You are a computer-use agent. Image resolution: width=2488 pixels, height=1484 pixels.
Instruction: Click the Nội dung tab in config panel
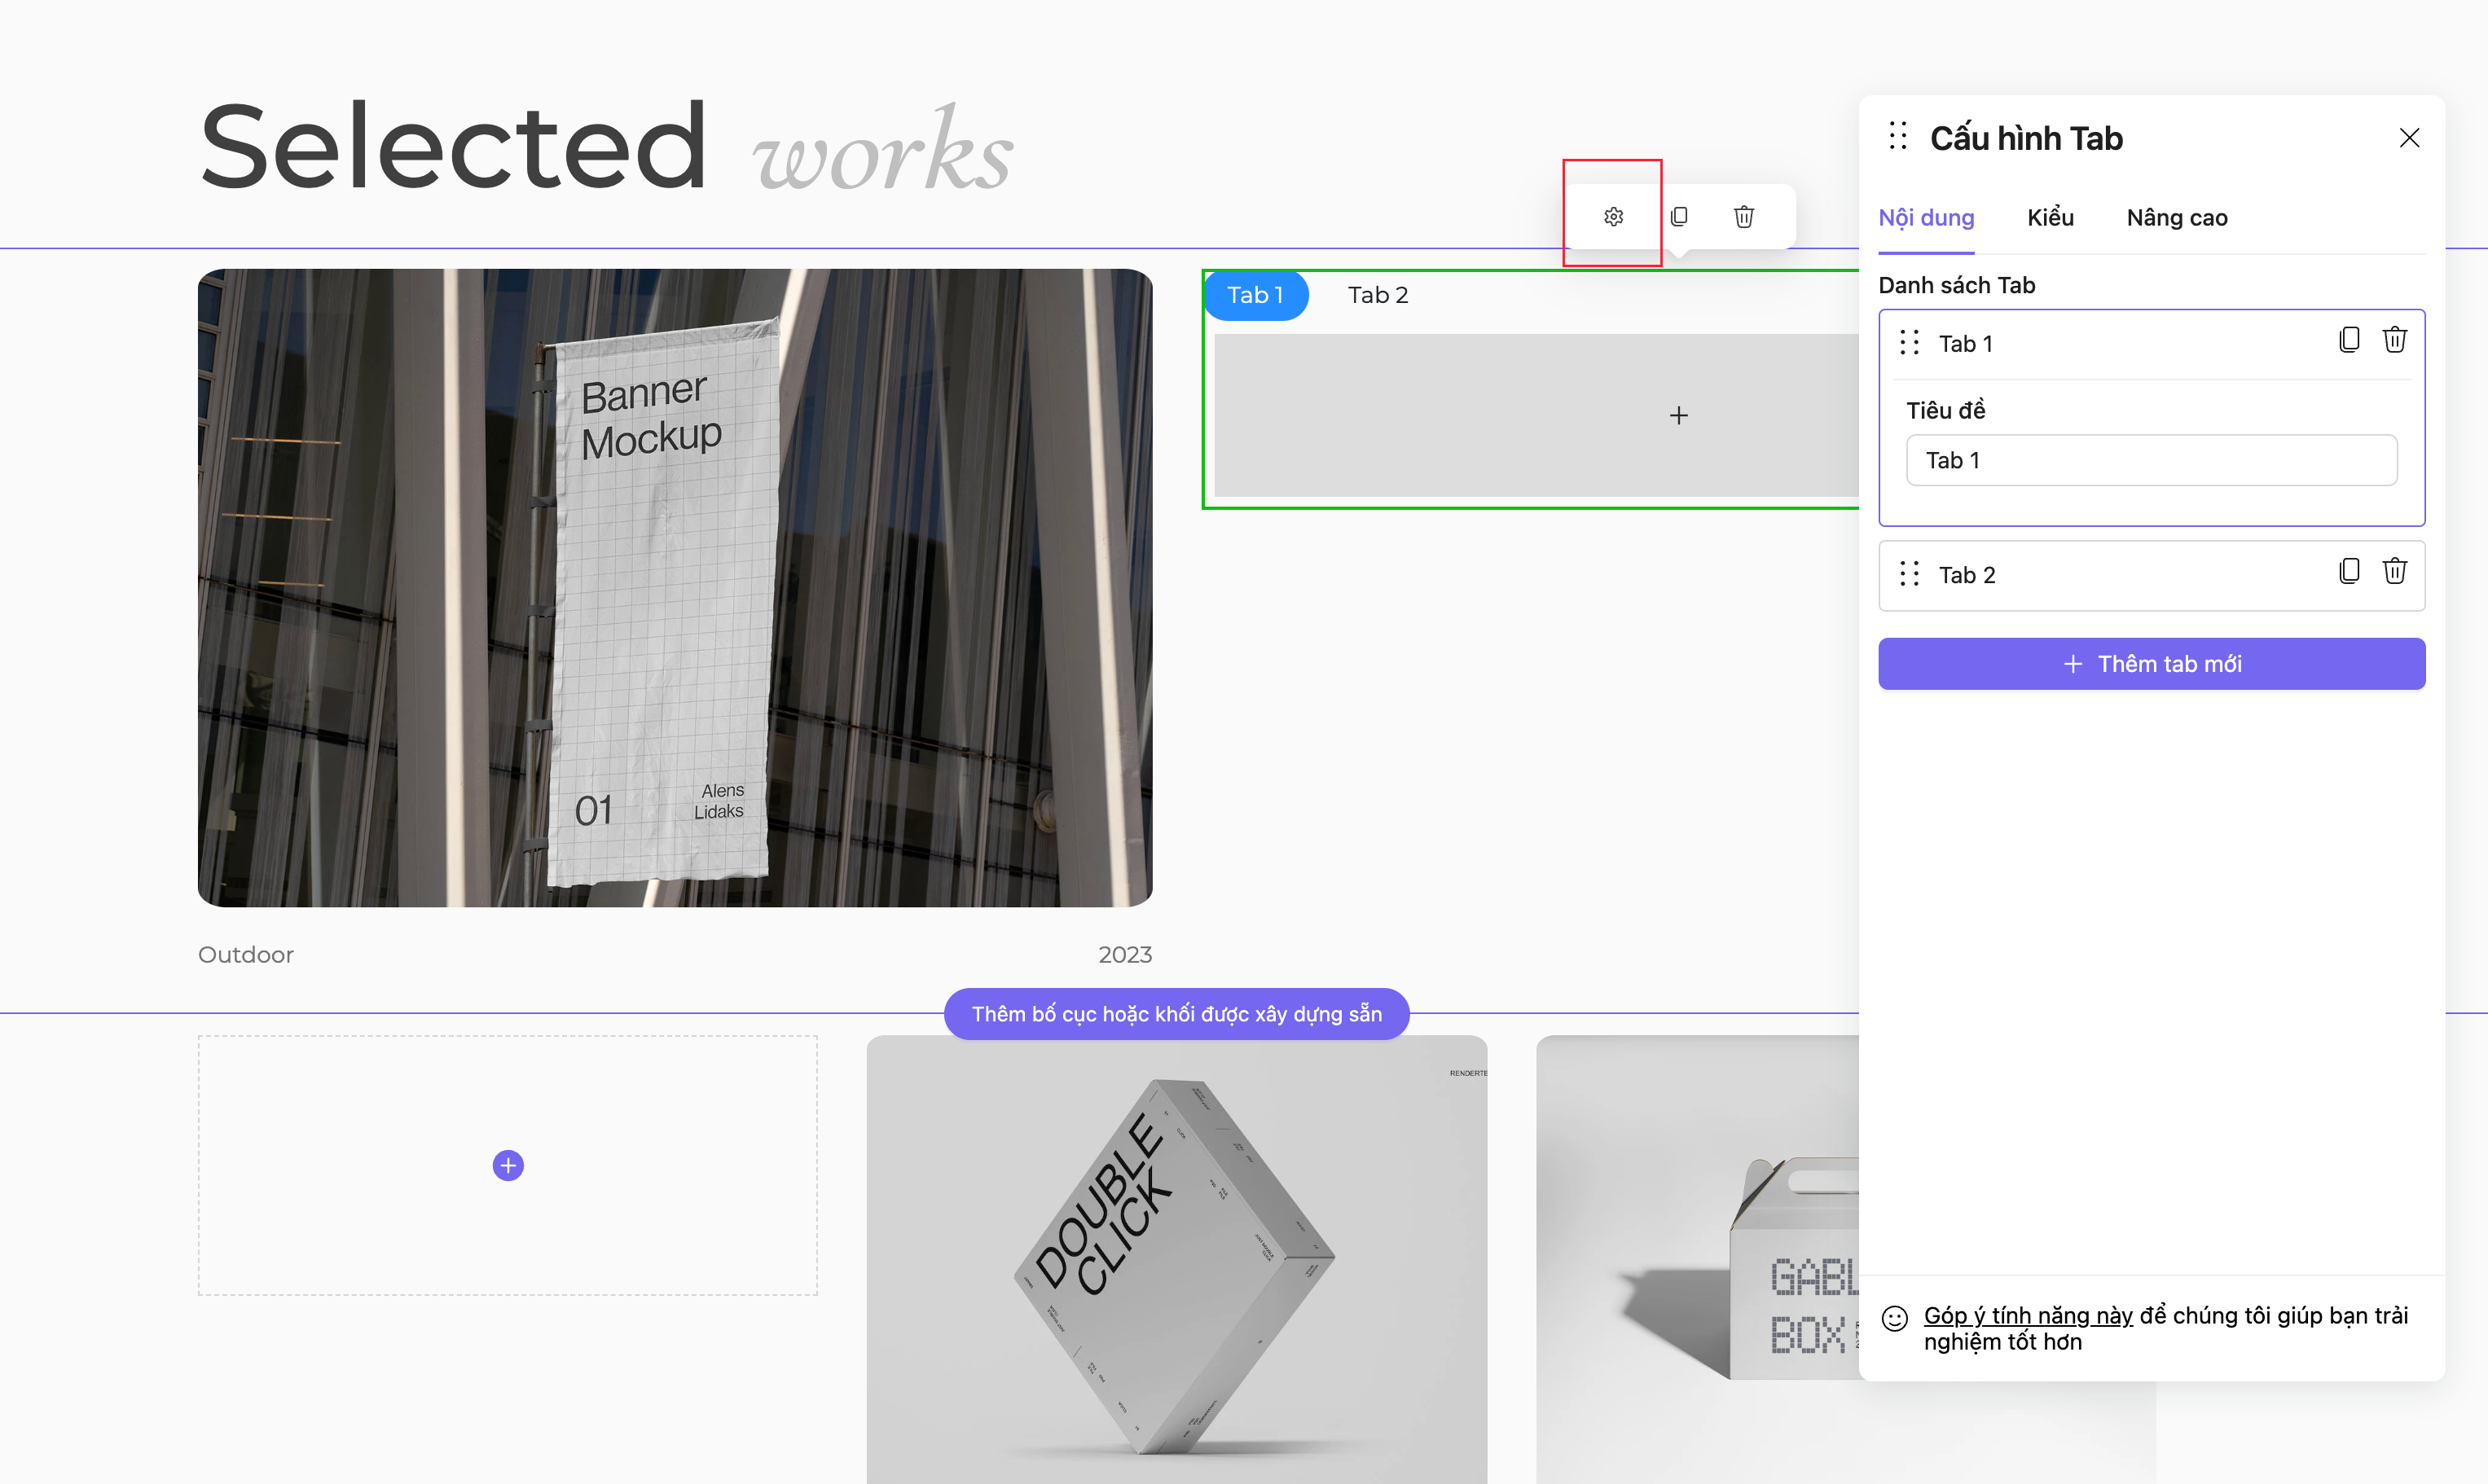1926,217
